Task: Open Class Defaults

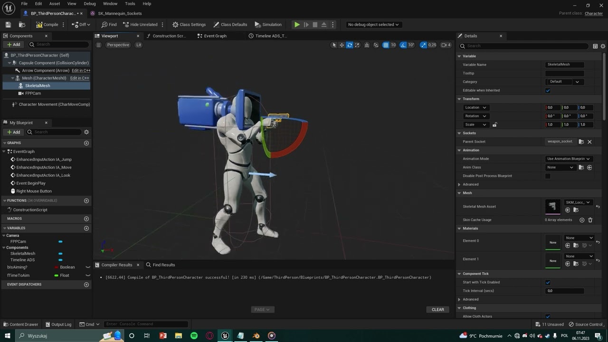Action: [230, 25]
